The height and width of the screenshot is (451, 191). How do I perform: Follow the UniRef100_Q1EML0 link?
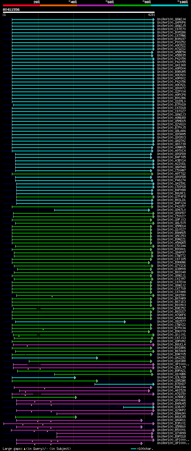171,102
